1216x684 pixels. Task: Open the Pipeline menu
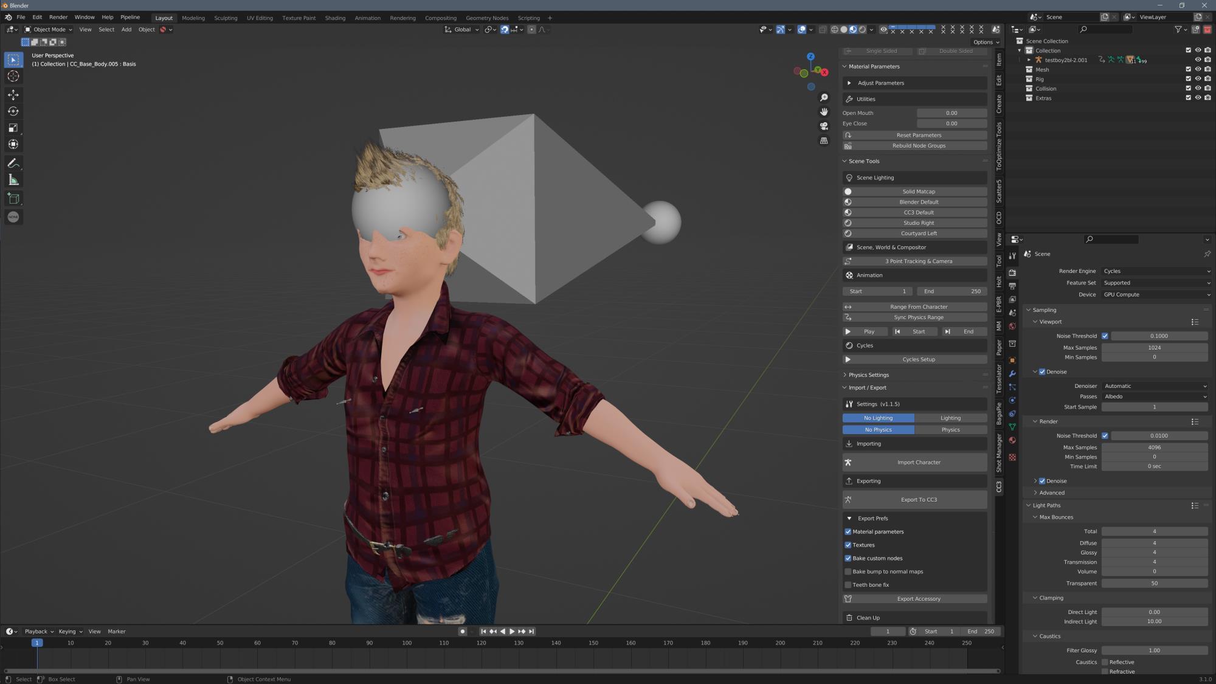click(x=130, y=17)
